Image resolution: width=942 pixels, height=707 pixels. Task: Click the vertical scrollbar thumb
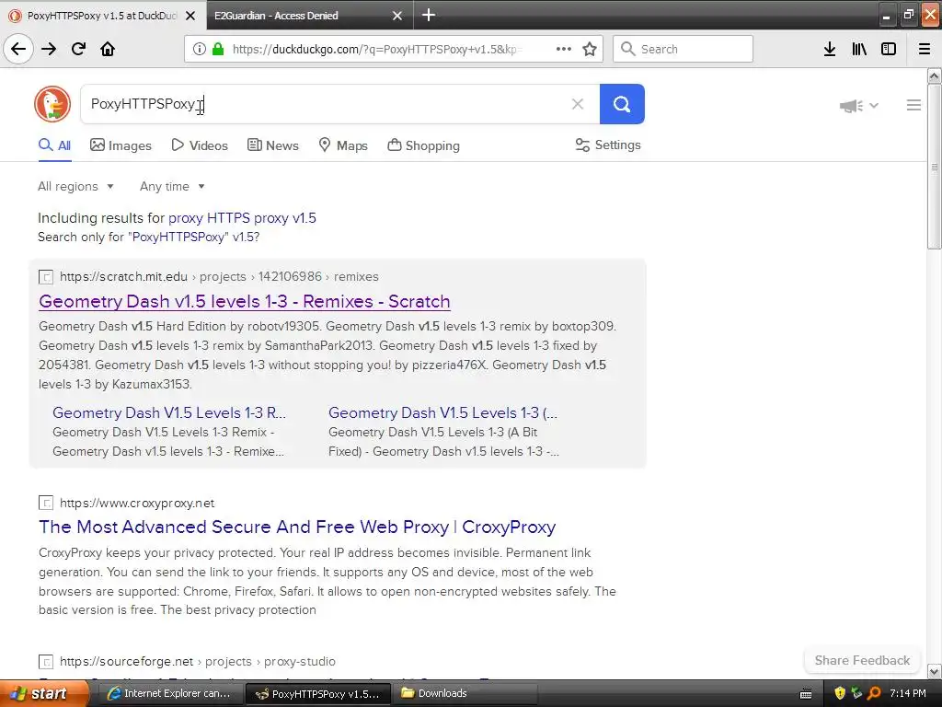pyautogui.click(x=934, y=166)
